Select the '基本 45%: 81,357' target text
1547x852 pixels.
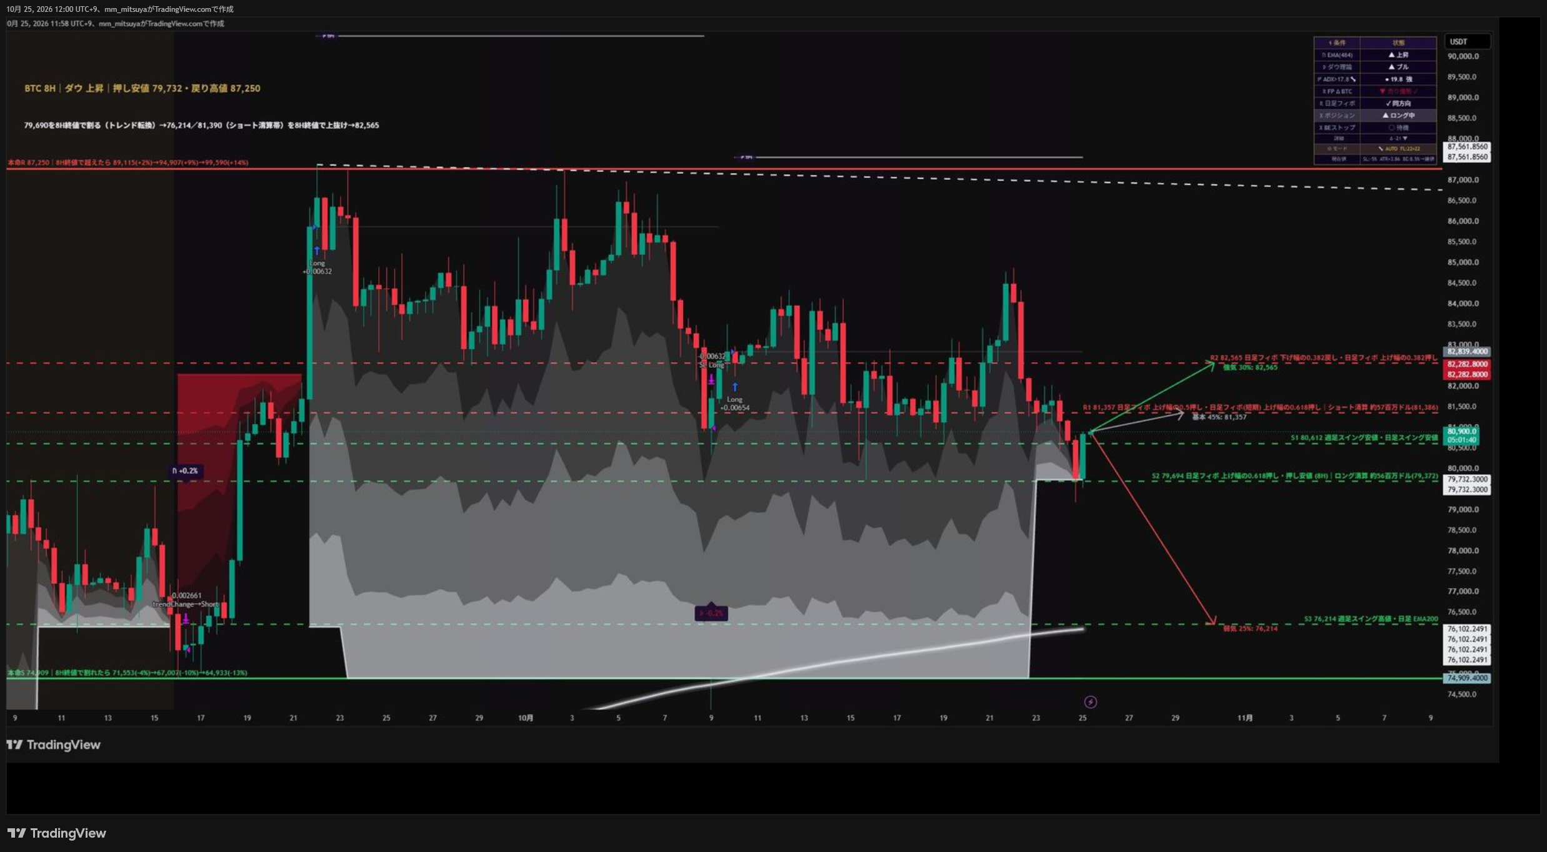click(1219, 417)
